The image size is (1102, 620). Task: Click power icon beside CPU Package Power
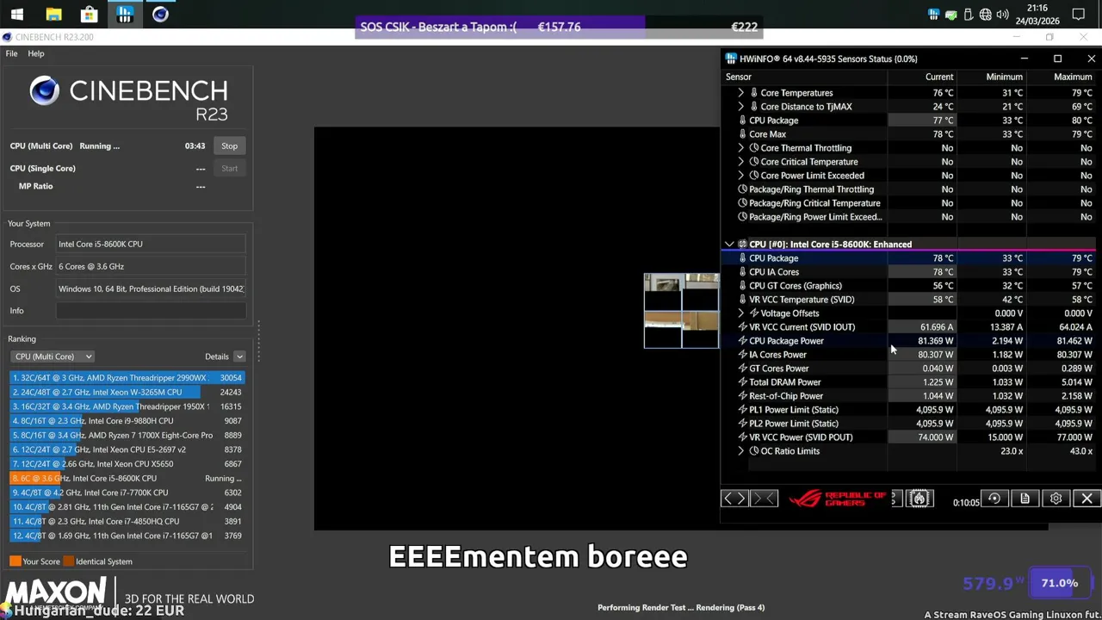pyautogui.click(x=742, y=341)
